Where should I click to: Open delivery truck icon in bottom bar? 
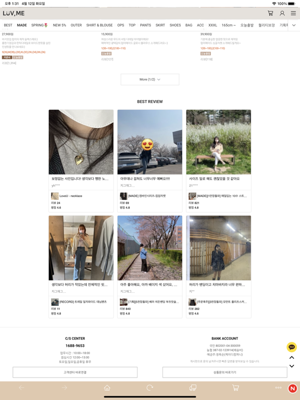(193, 387)
